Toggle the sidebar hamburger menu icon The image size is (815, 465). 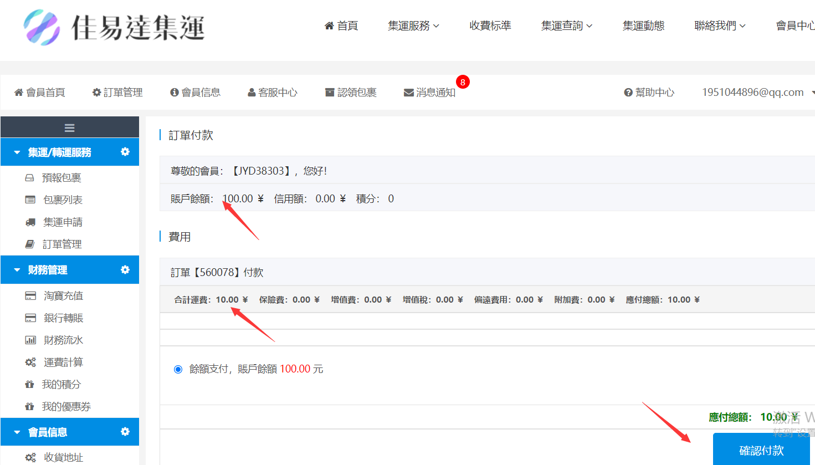70,128
